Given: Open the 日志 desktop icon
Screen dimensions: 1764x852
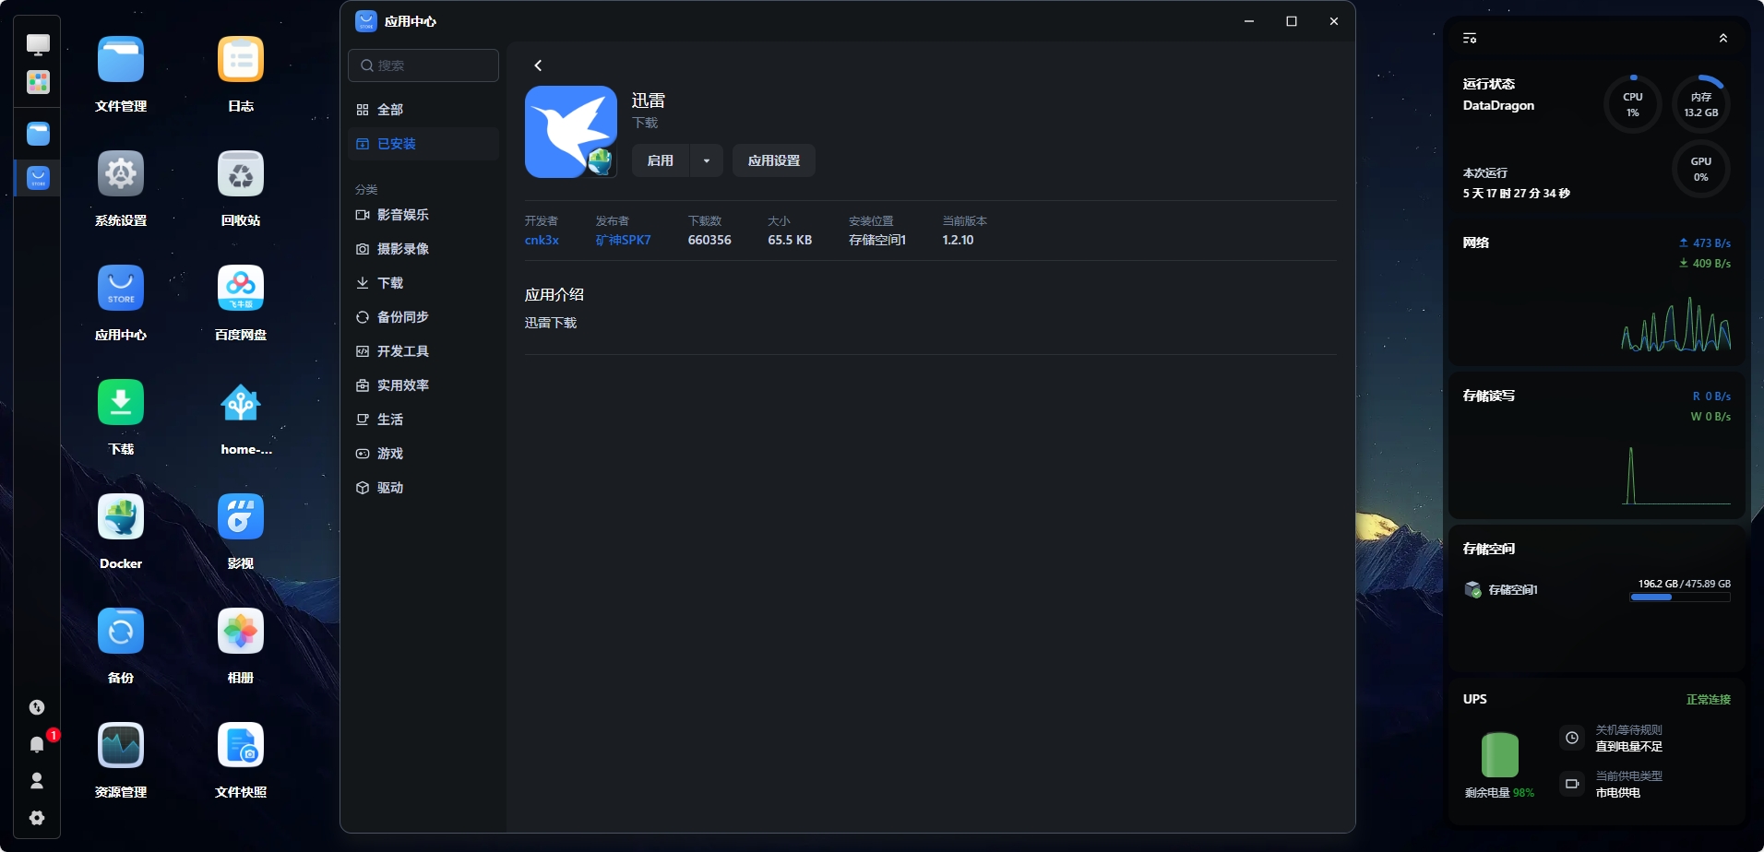Looking at the screenshot, I should click(241, 60).
